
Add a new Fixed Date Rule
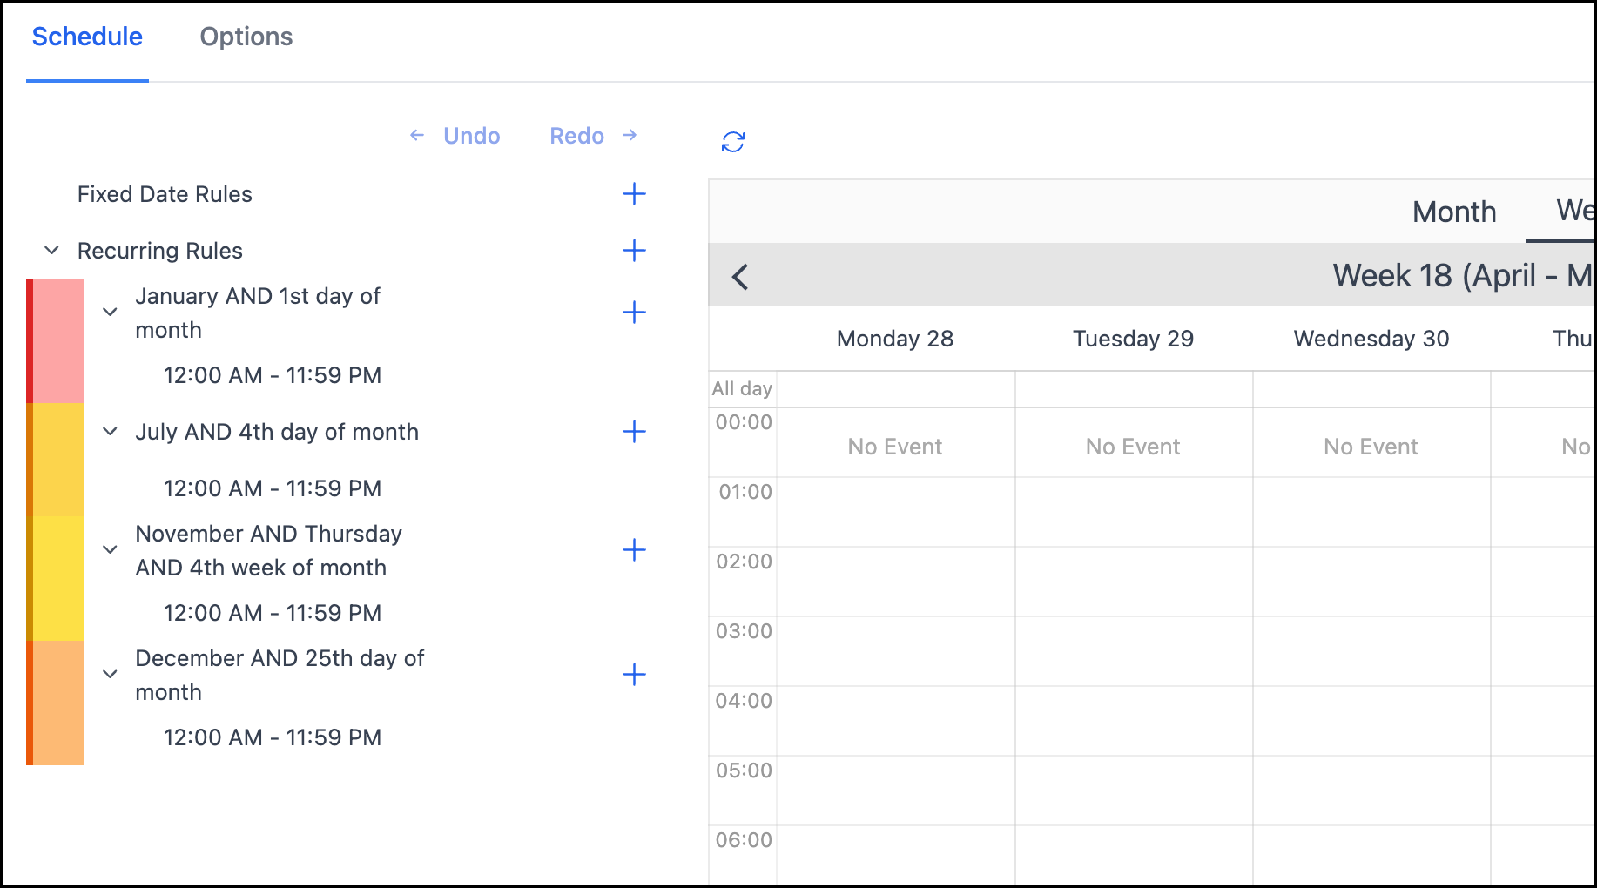click(634, 194)
